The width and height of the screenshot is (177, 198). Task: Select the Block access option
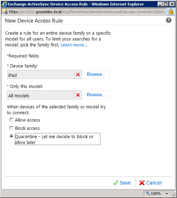pos(11,128)
